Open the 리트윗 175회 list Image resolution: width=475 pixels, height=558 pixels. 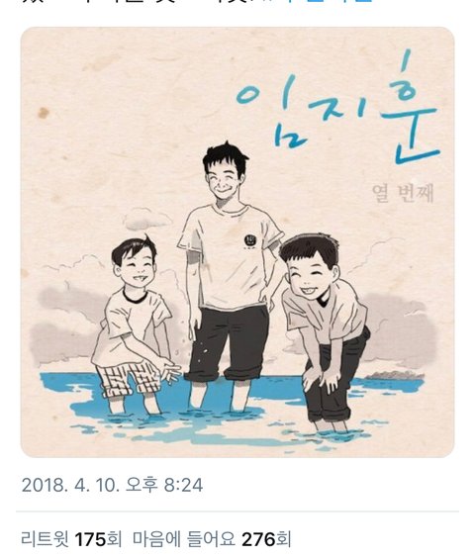[71, 539]
